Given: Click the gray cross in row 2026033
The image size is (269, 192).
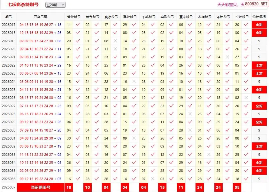Looking at the screenshot, I should 209,155.
